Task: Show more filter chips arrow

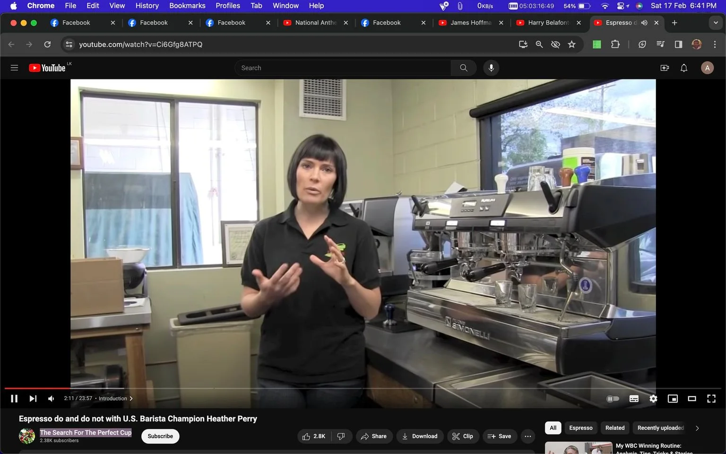Action: pos(697,428)
